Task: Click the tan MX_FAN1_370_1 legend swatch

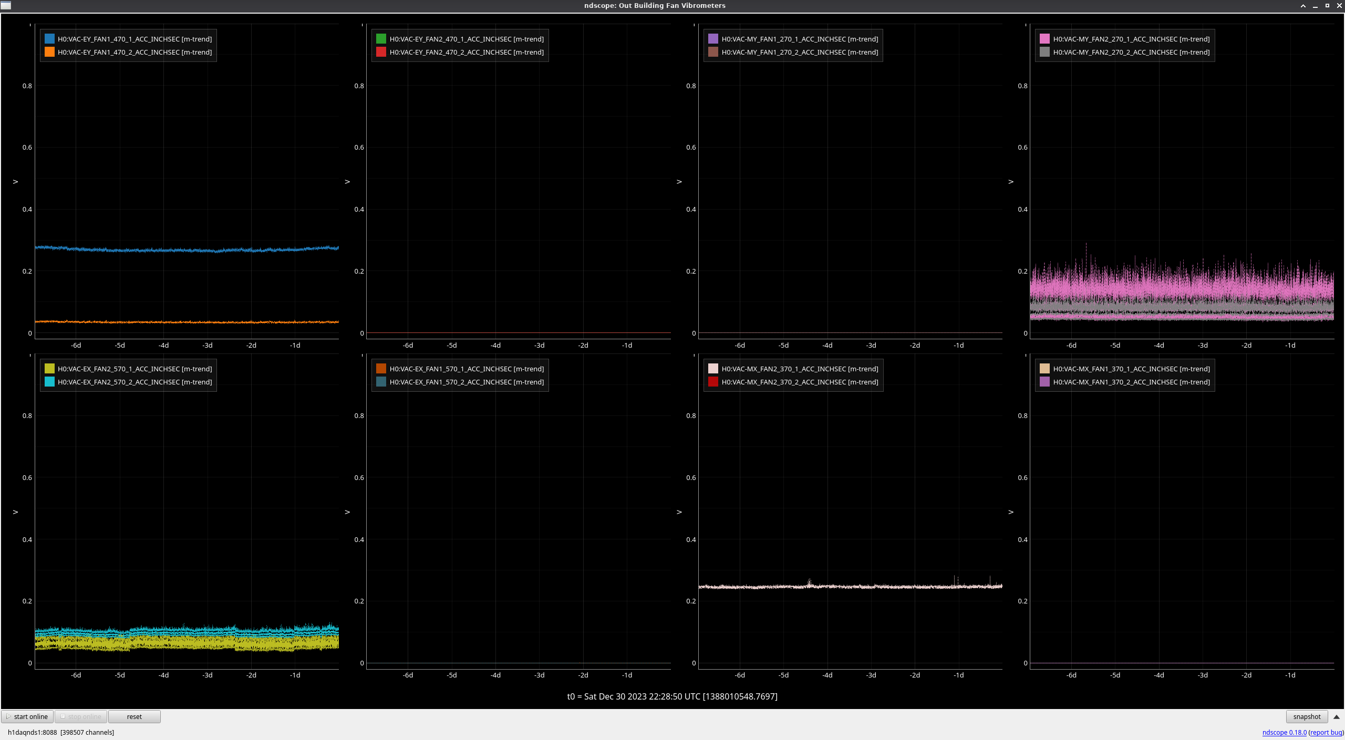Action: [1044, 369]
